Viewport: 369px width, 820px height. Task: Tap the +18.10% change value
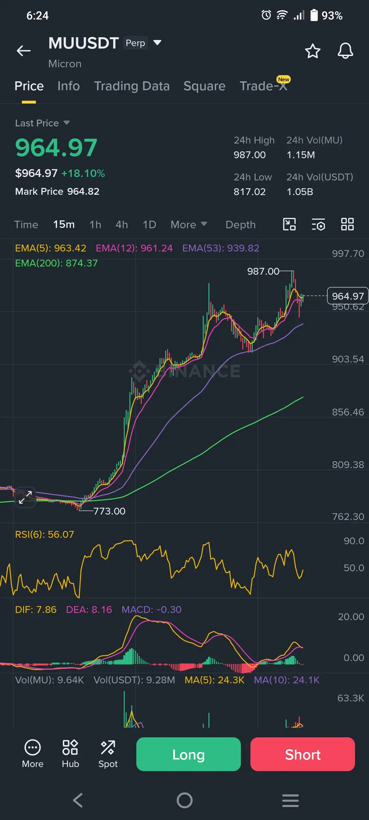(x=83, y=173)
